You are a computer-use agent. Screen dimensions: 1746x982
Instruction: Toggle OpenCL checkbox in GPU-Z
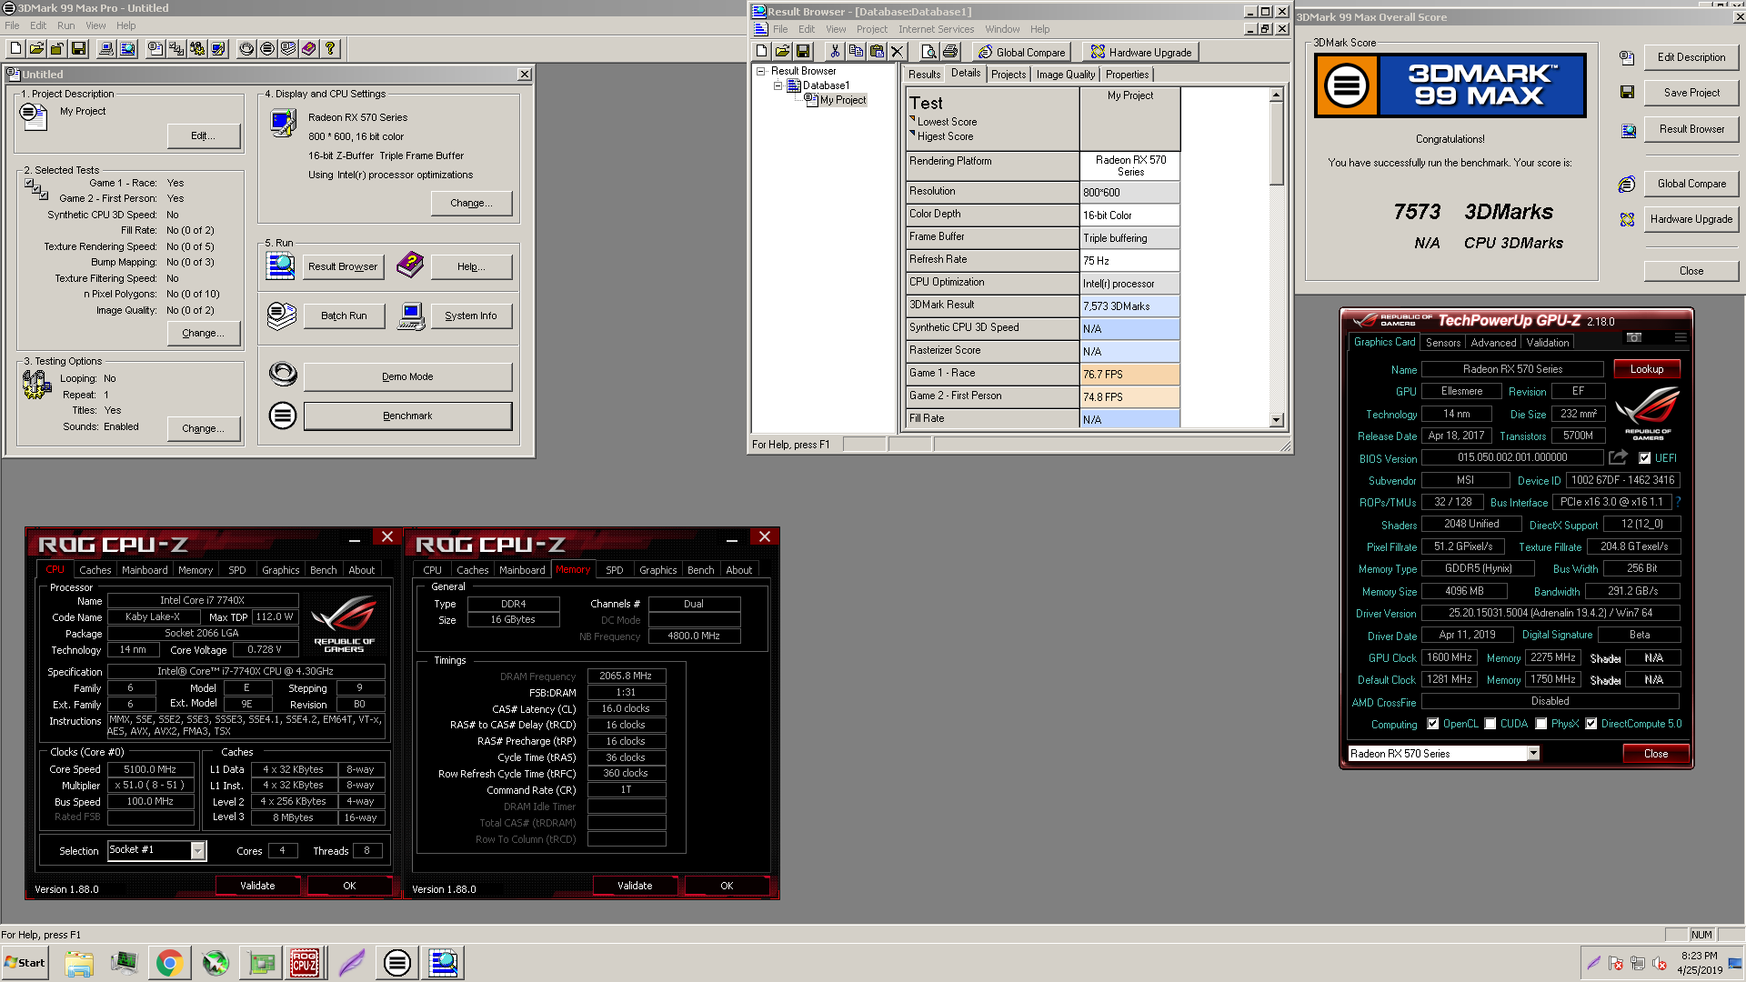[1432, 724]
